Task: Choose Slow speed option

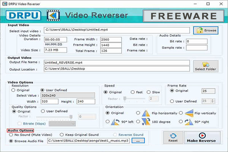Action: click(x=149, y=92)
